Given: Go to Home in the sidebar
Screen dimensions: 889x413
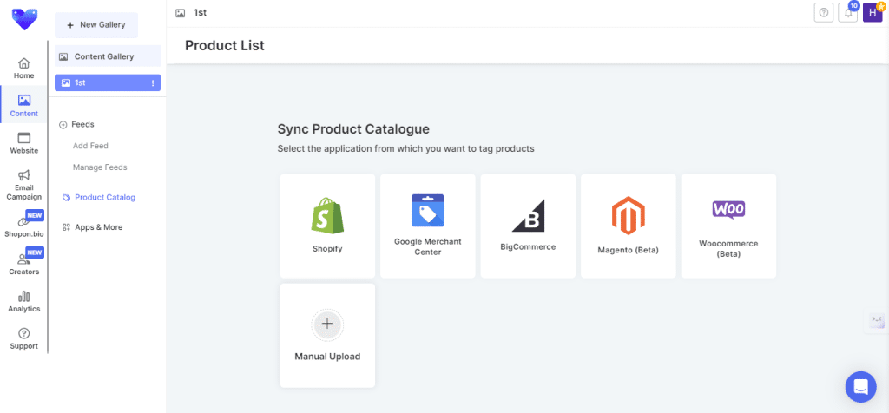Looking at the screenshot, I should (23, 69).
